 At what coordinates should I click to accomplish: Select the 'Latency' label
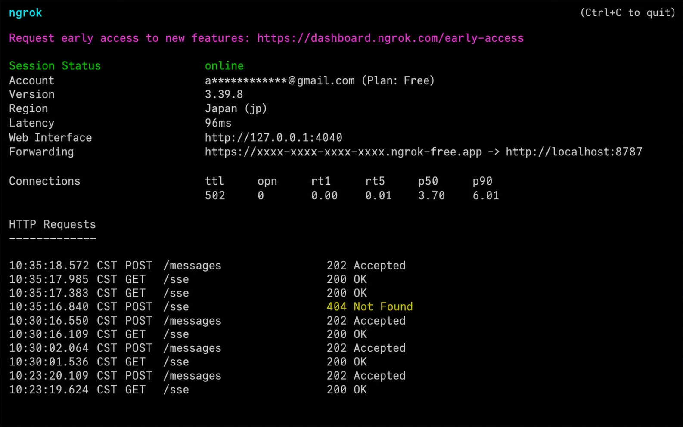[32, 123]
